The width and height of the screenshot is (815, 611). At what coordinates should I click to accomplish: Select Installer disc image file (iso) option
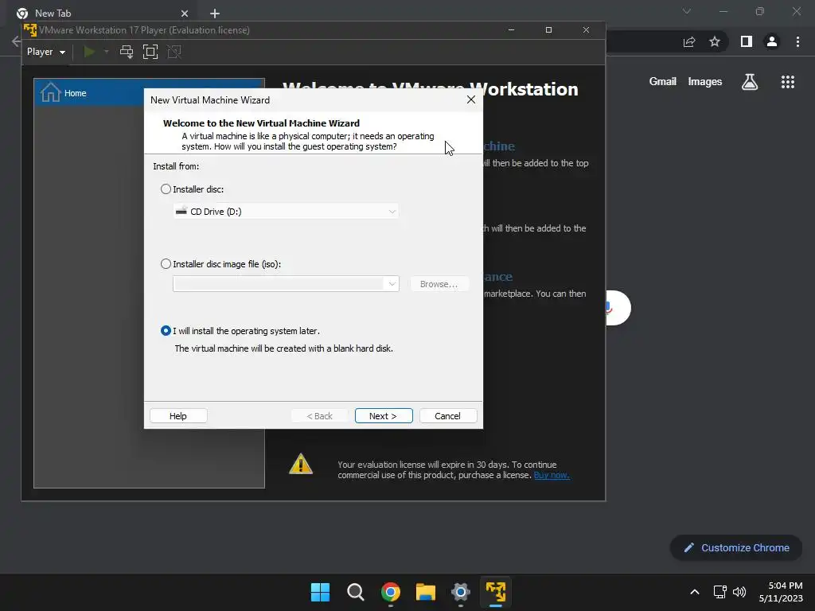pyautogui.click(x=166, y=264)
